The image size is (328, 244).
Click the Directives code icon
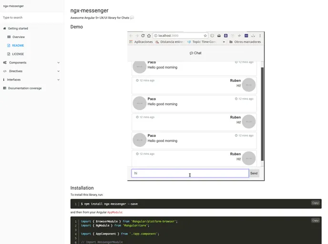(5, 71)
